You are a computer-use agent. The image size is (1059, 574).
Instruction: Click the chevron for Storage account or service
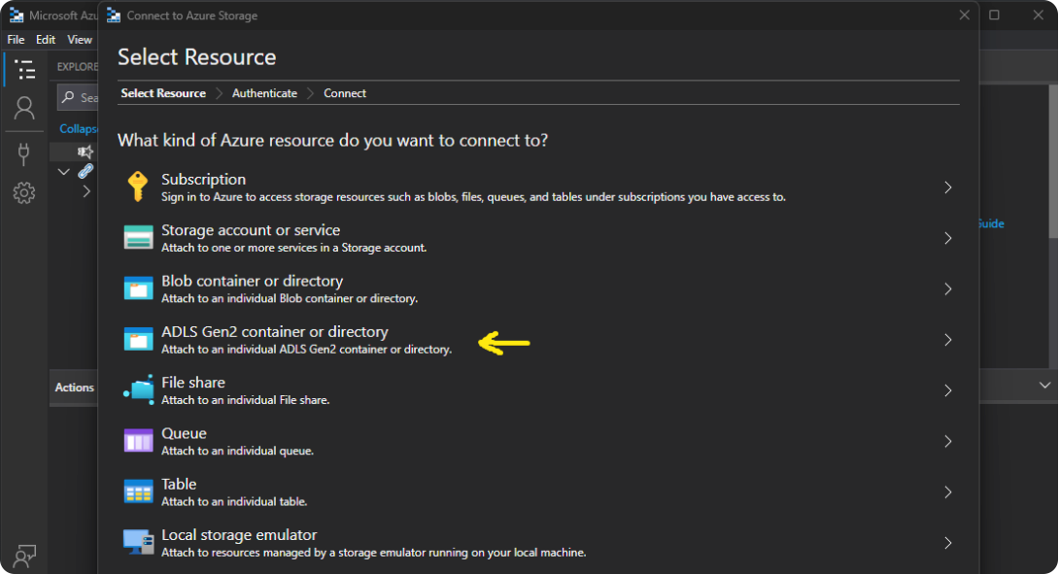(x=947, y=238)
